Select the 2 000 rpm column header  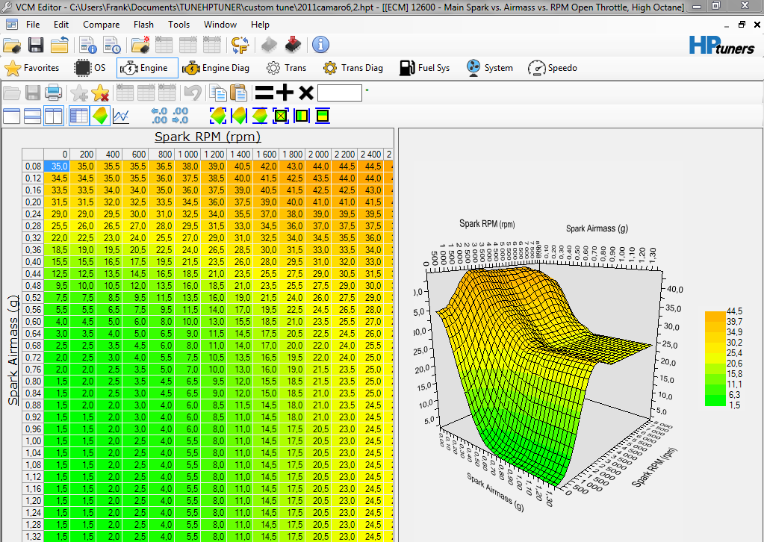[x=318, y=154]
